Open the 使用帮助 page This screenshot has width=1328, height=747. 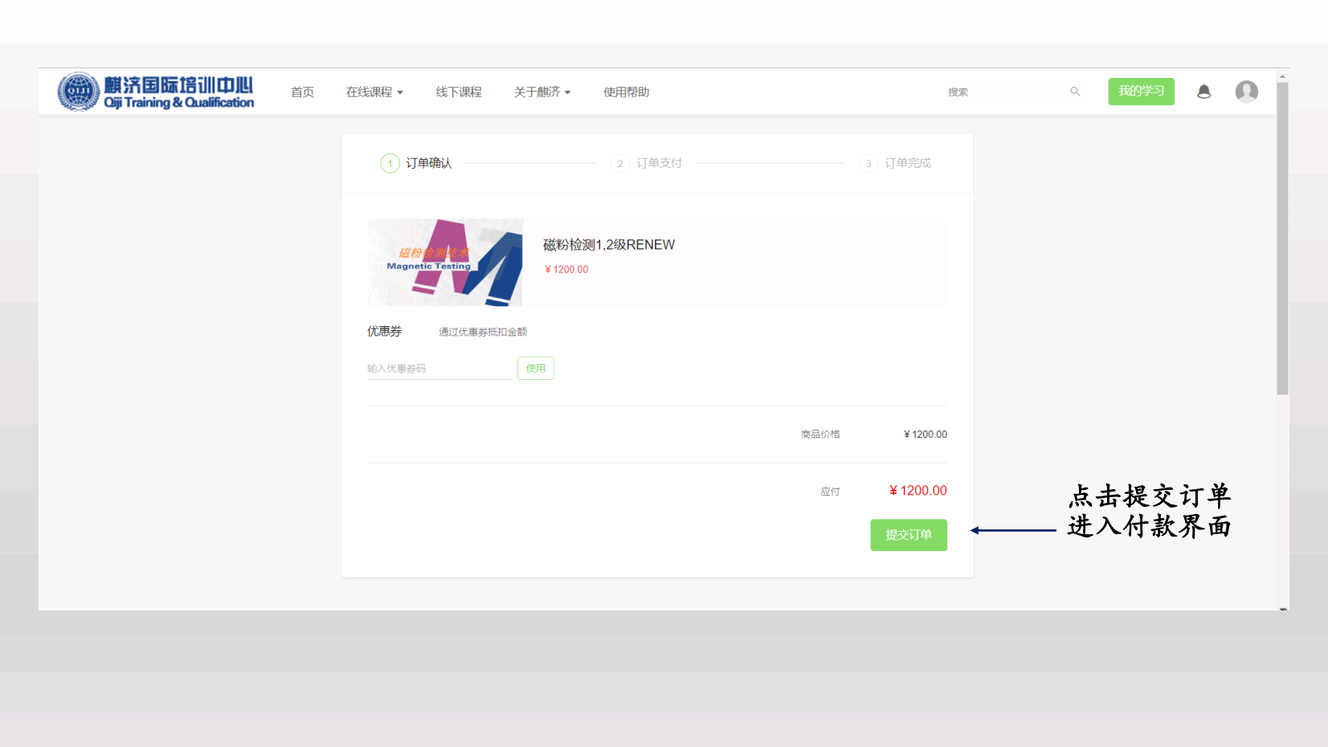point(626,92)
